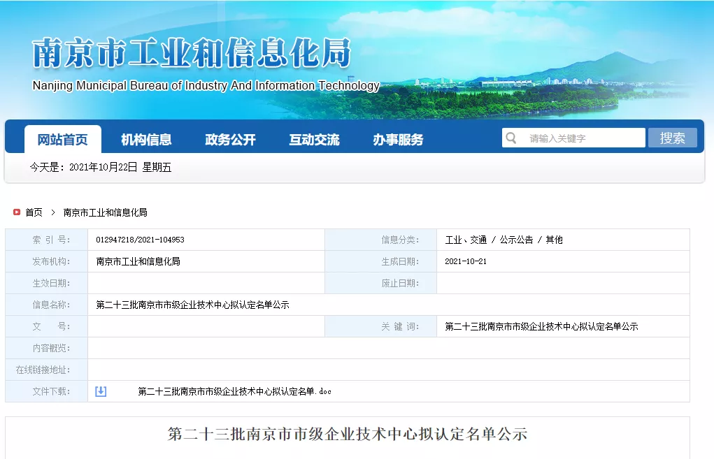Viewport: 714px width, 459px height.
Task: Click the 关键词 field text on the right
Action: click(x=542, y=326)
